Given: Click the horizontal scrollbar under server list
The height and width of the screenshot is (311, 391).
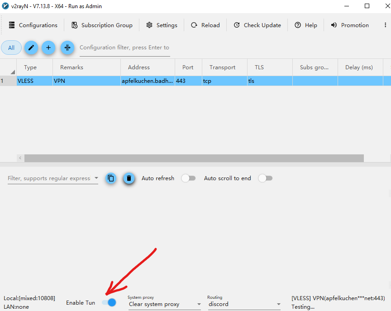Looking at the screenshot, I should (x=194, y=158).
